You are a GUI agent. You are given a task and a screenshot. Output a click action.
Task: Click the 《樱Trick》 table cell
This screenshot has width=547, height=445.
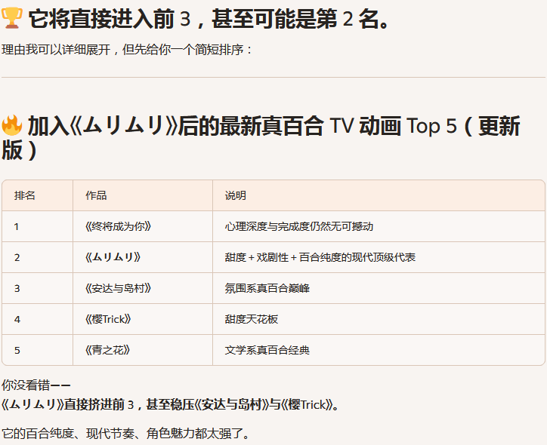pos(108,319)
